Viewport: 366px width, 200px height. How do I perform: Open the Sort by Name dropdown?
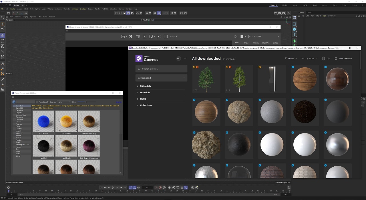coord(64,102)
